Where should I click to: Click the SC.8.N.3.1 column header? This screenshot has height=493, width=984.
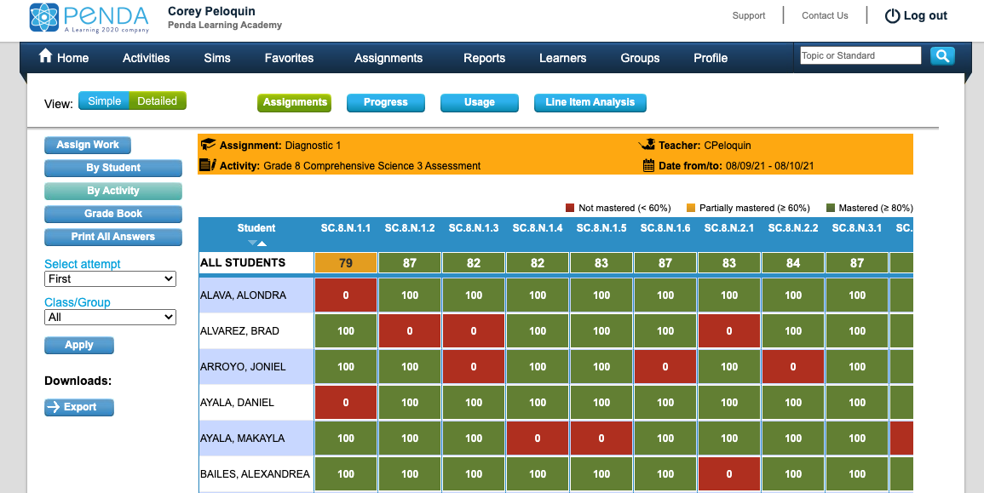[x=857, y=228]
